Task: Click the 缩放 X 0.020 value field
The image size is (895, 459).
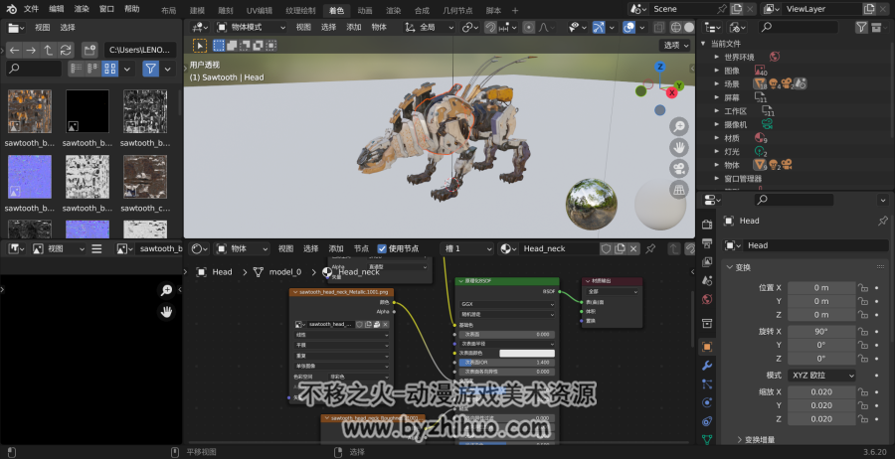Action: [821, 391]
